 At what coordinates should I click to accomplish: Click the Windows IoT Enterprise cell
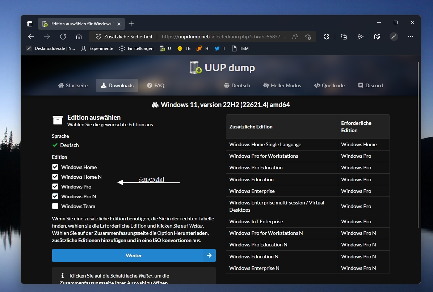point(282,221)
